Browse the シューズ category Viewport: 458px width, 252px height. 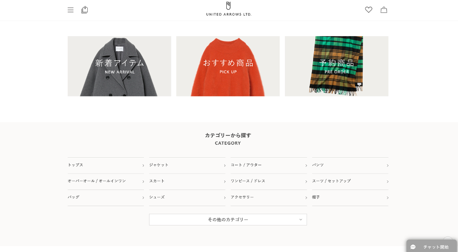pyautogui.click(x=187, y=198)
